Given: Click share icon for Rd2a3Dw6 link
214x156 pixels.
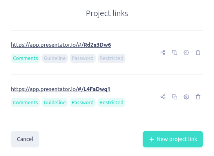Looking at the screenshot, I should point(163,53).
